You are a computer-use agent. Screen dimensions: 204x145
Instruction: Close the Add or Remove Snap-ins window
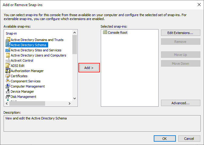199,5
